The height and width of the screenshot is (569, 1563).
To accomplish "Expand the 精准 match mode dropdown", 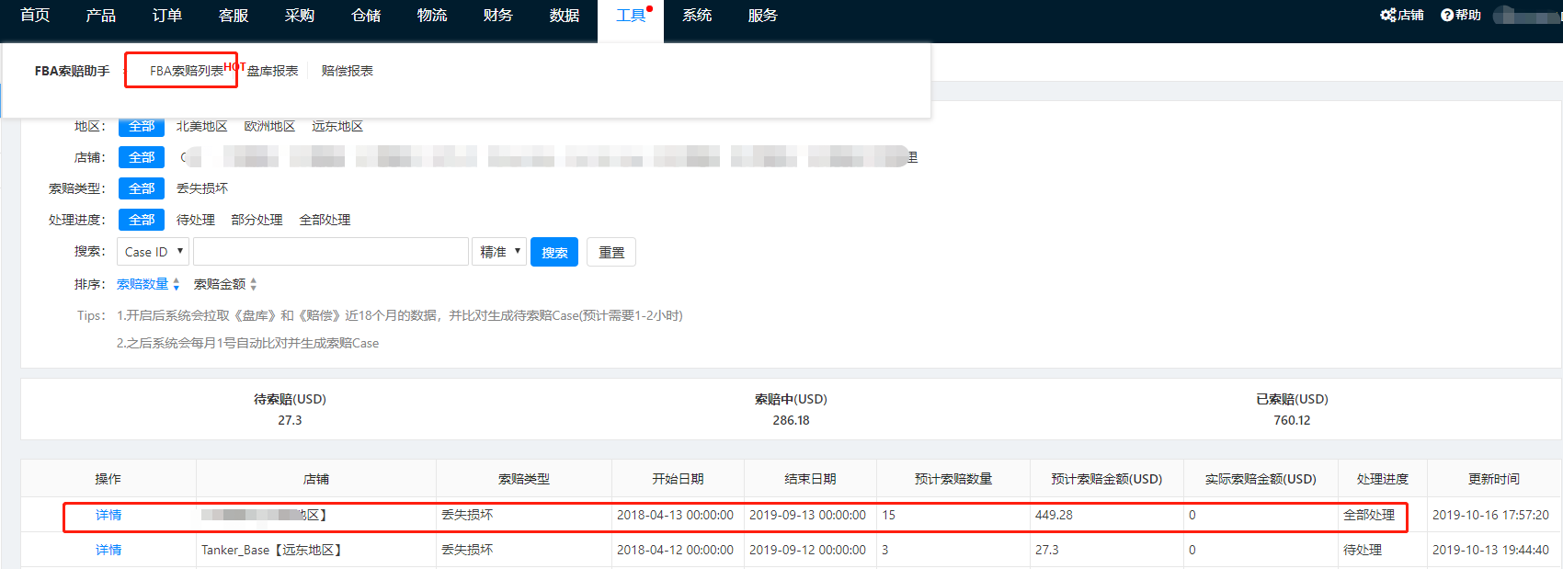I will pyautogui.click(x=499, y=252).
